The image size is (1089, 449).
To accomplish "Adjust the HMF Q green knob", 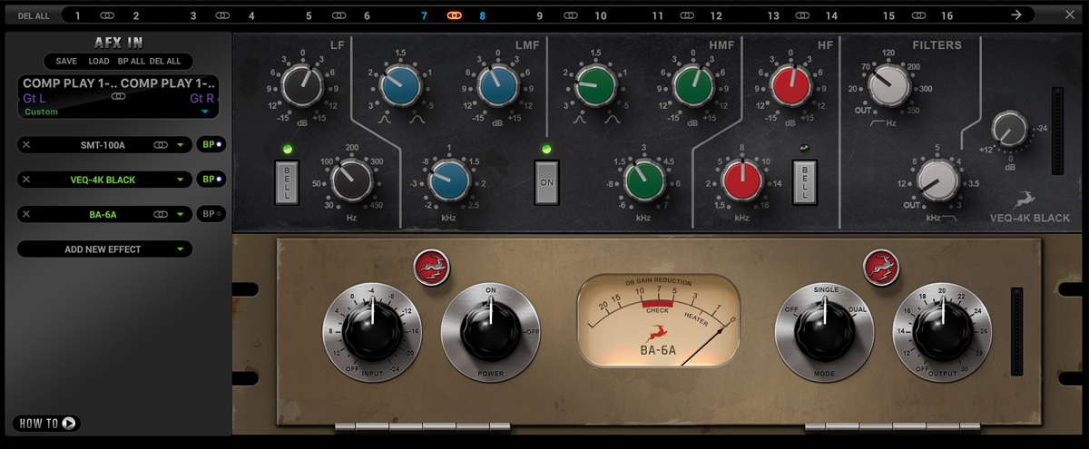I will [594, 85].
